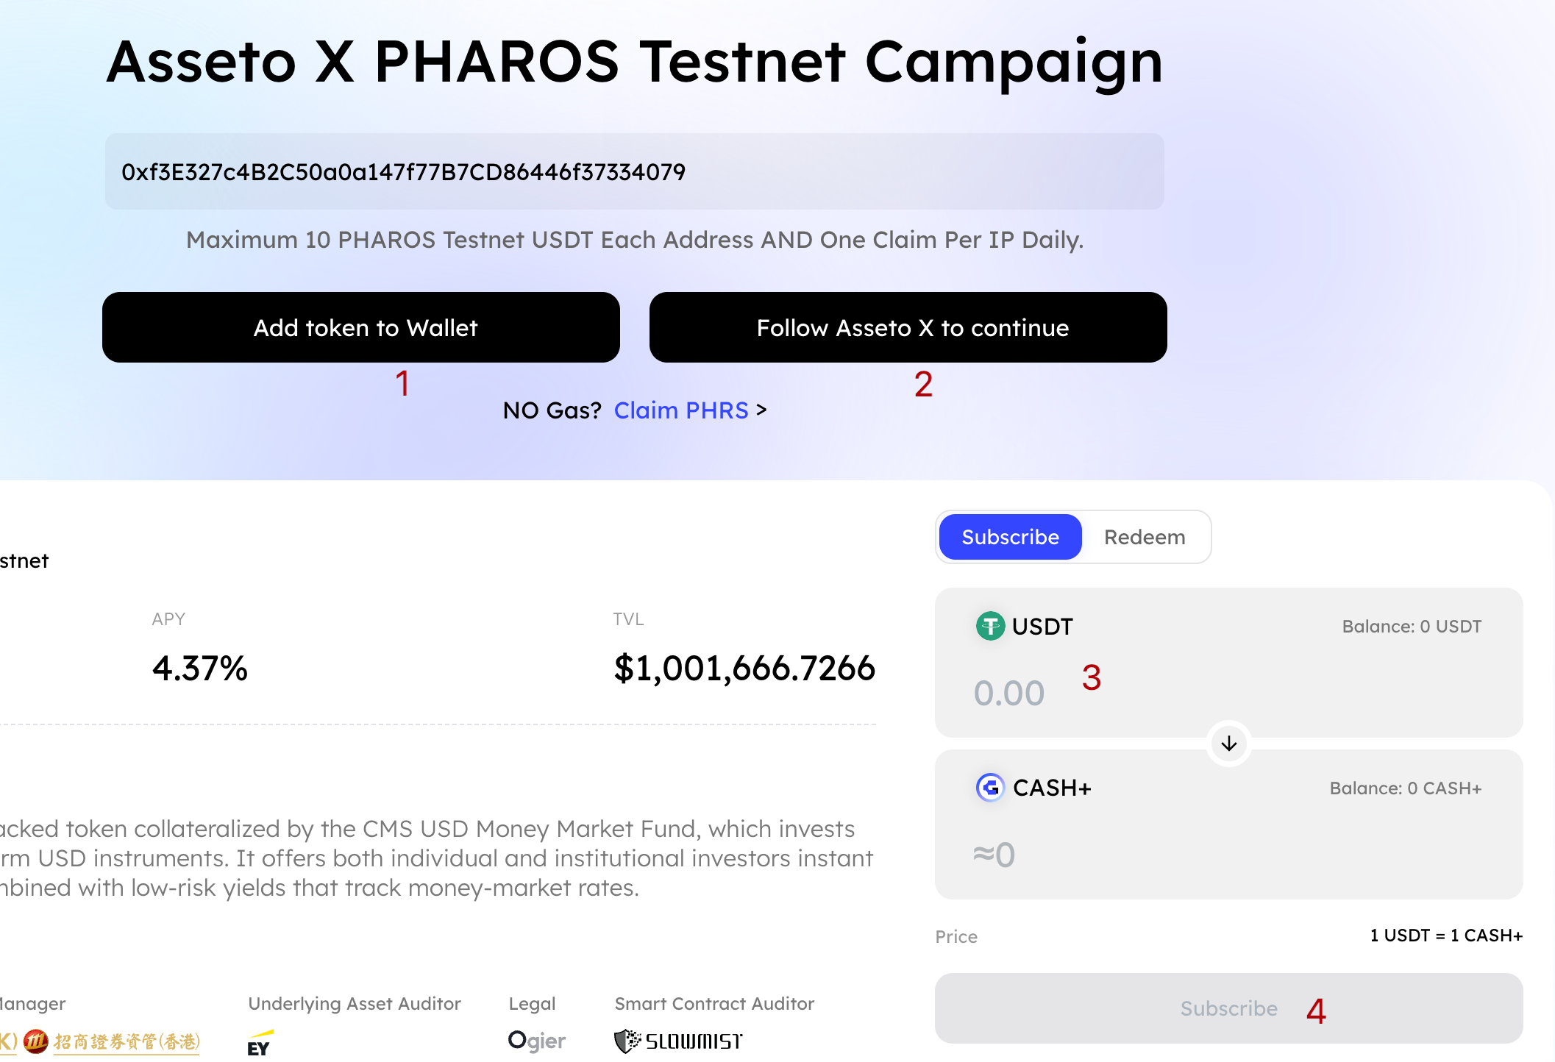1555x1062 pixels.
Task: Click the Ogier legal logo
Action: (537, 1041)
